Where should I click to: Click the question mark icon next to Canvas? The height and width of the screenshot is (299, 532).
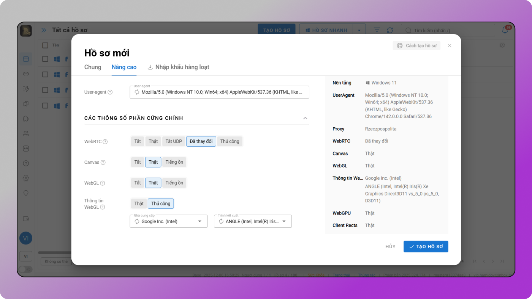point(103,163)
